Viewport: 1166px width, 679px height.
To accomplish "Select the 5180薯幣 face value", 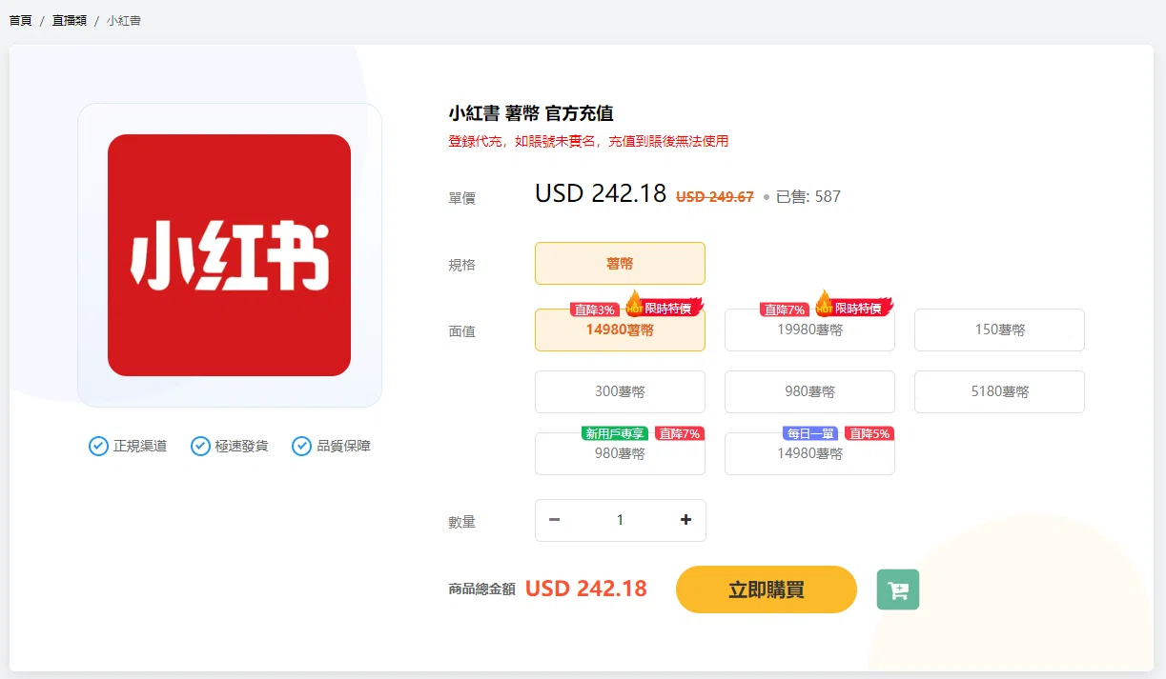I will (999, 391).
